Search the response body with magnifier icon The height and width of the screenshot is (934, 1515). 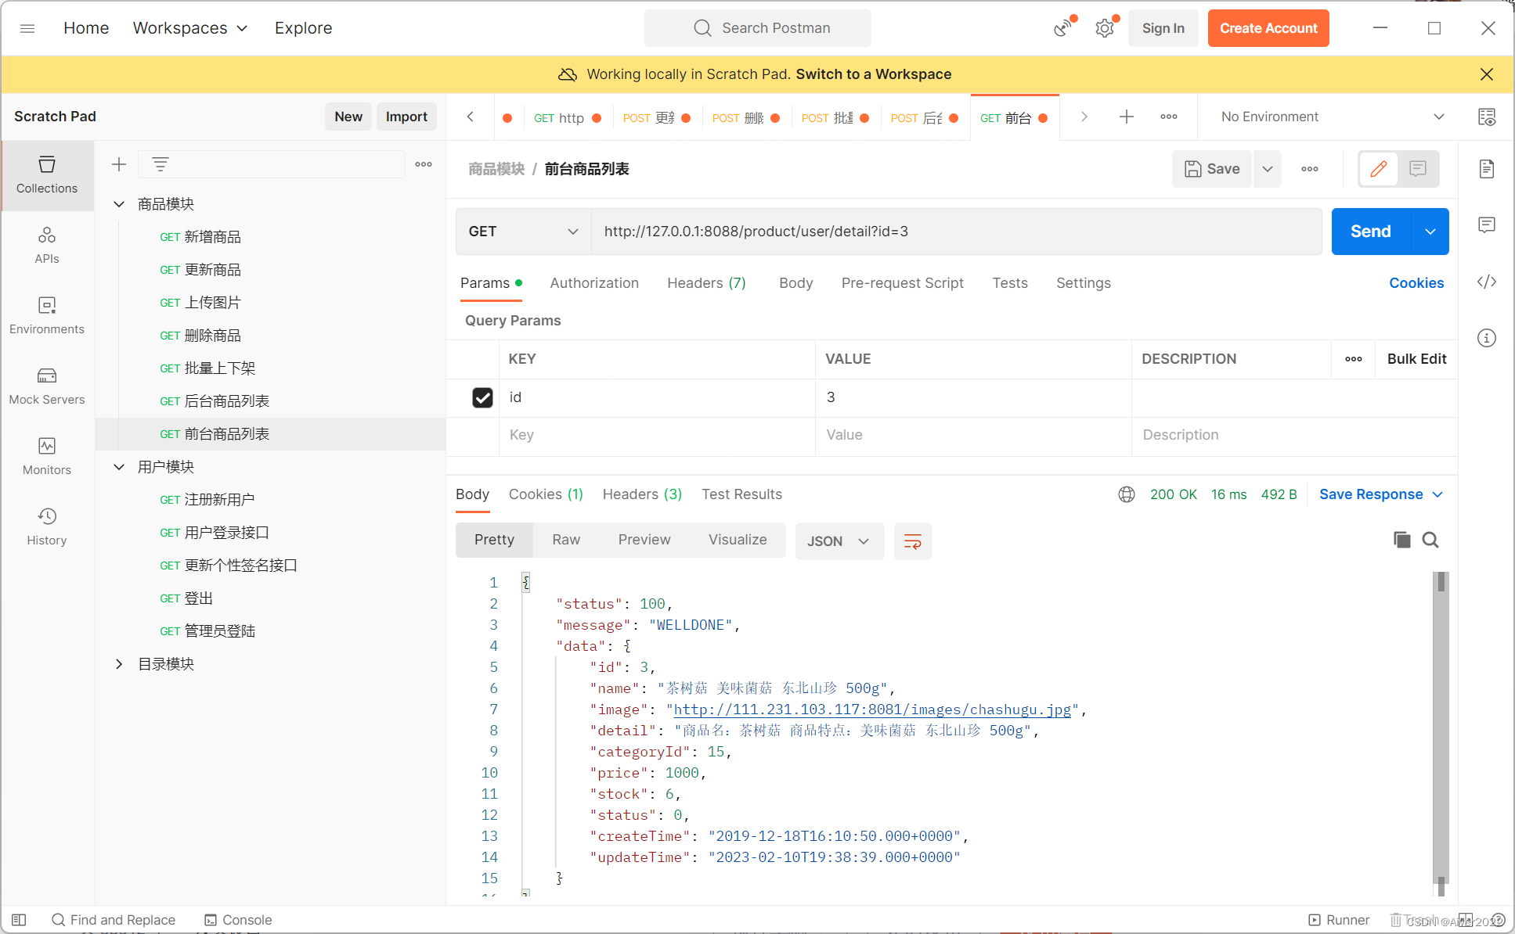pos(1430,540)
